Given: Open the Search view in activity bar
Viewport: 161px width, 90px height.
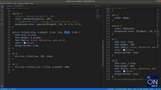Looking at the screenshot, I should (2, 11).
